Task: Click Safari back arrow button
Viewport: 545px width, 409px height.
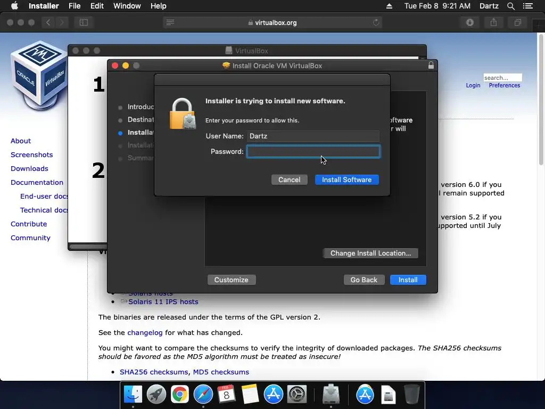Action: 48,22
